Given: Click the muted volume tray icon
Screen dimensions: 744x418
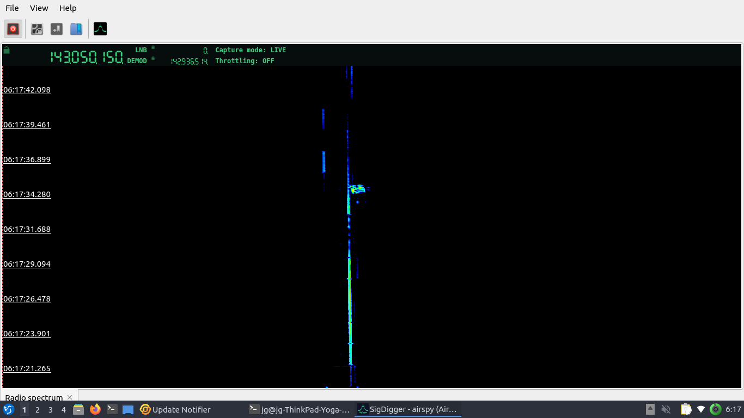Looking at the screenshot, I should tap(666, 409).
